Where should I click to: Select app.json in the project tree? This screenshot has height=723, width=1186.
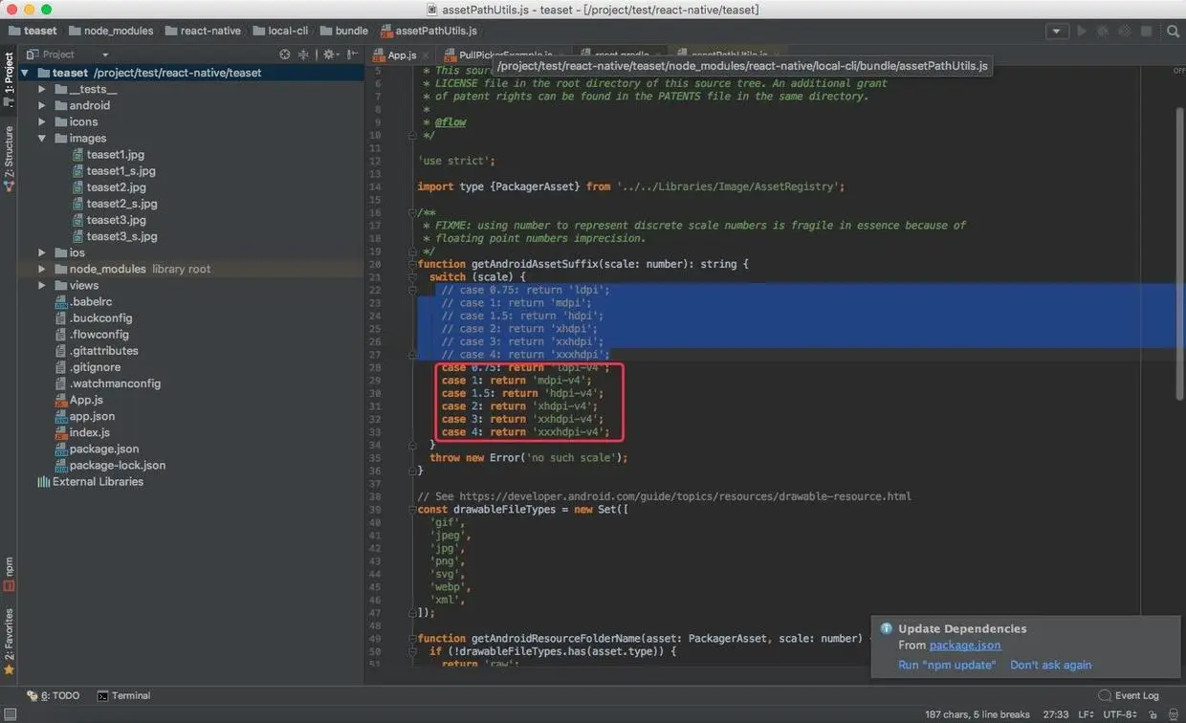click(x=92, y=416)
